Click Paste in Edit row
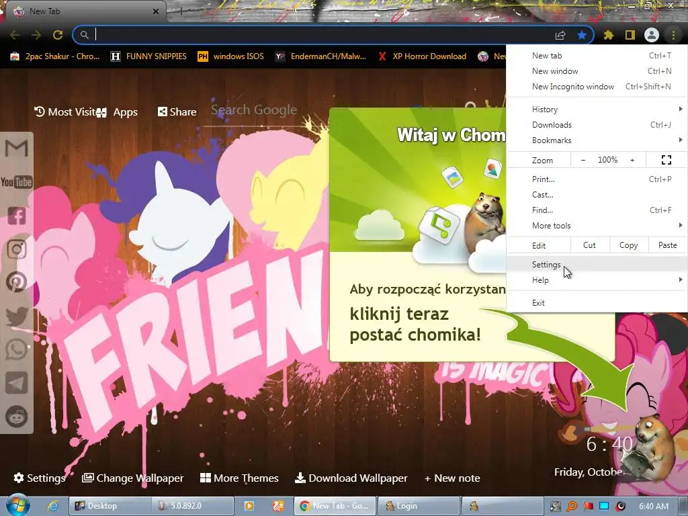The image size is (688, 516). tap(667, 245)
